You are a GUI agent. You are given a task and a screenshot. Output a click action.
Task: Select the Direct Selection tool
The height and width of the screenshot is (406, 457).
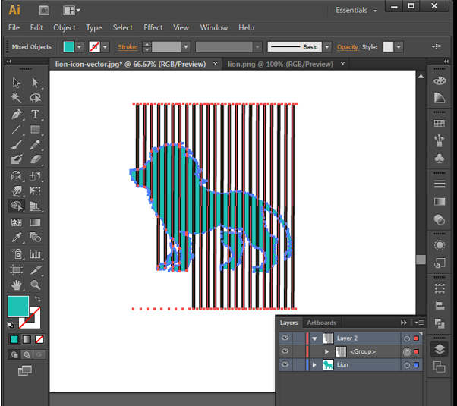click(x=35, y=83)
